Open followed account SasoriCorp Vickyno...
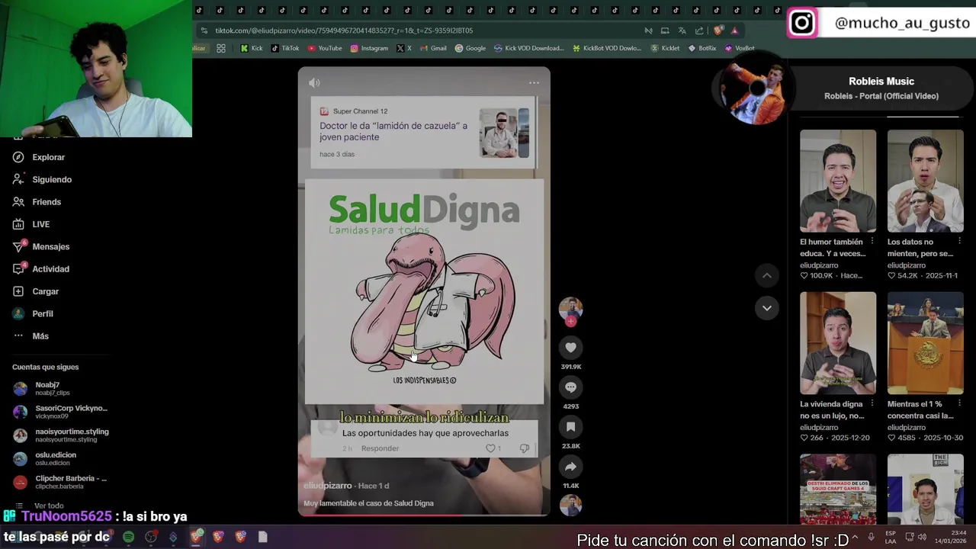 [61, 412]
